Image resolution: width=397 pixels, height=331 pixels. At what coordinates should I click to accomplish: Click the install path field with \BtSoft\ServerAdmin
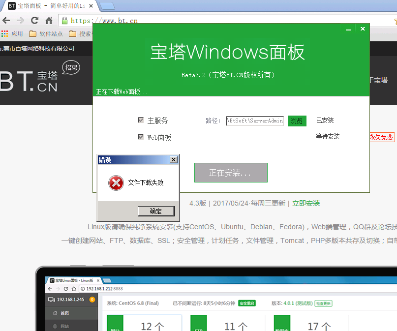pos(255,120)
